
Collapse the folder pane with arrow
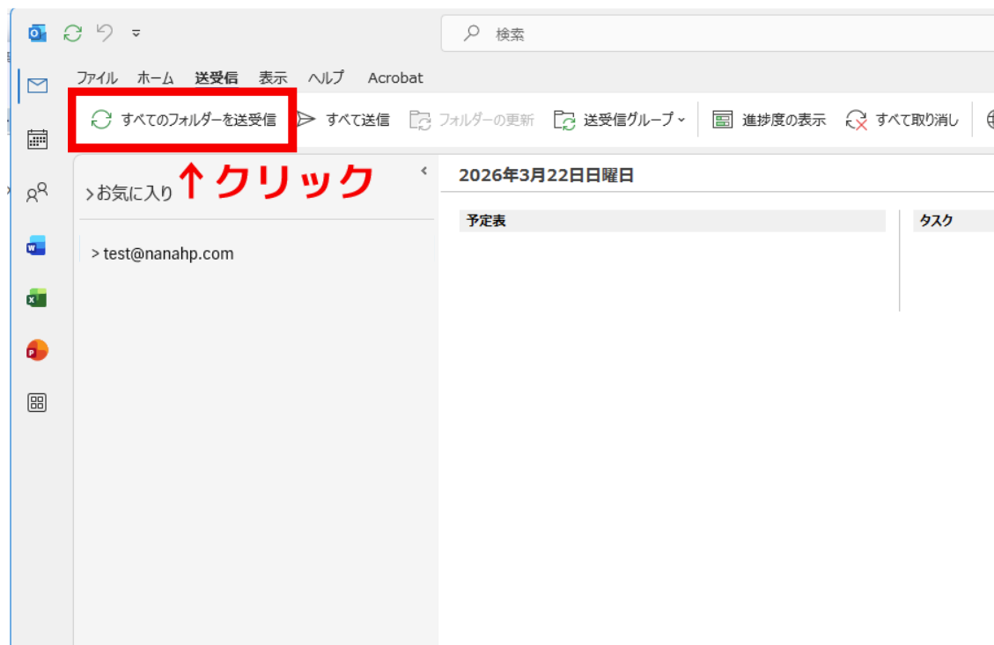[x=423, y=171]
